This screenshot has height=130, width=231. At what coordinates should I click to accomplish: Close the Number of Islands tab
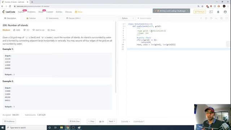[x=27, y=2]
